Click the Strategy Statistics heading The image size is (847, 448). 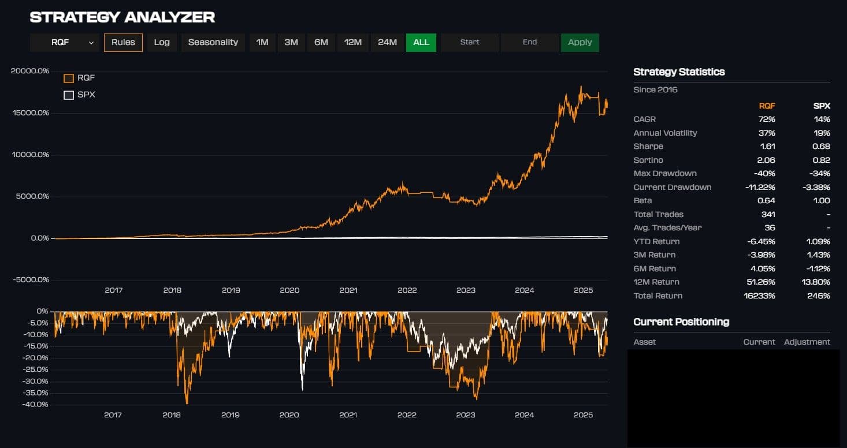pos(679,72)
